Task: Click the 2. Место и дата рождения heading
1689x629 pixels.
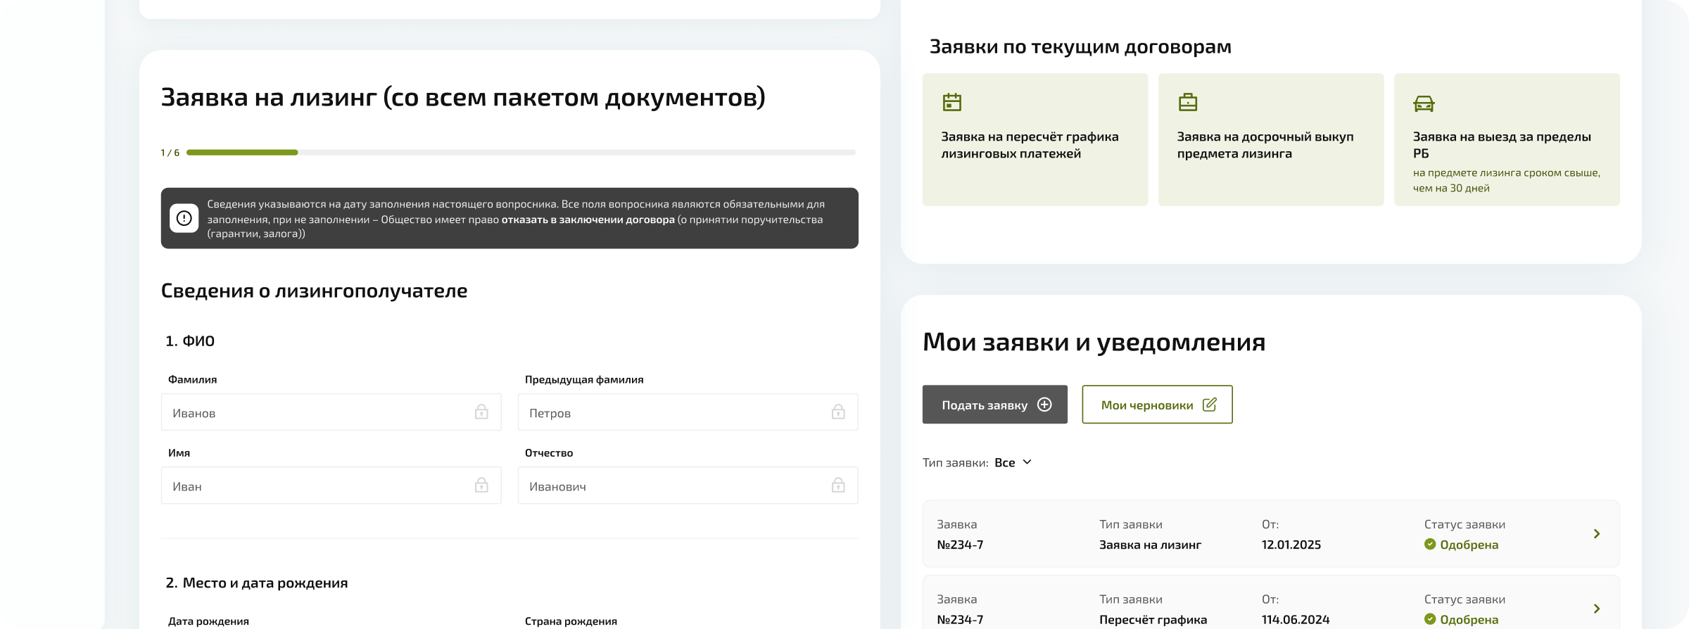Action: [x=256, y=583]
